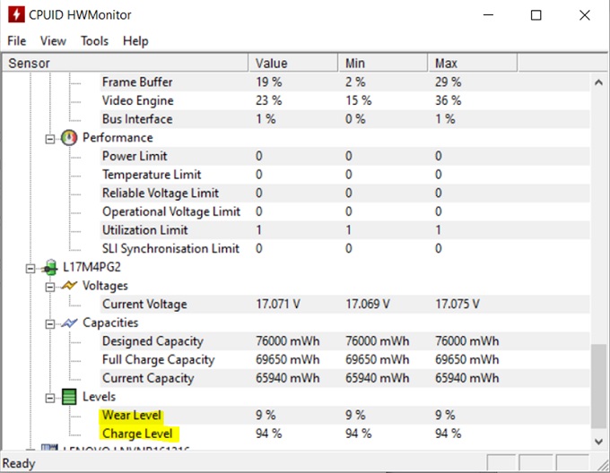Select the Frame Buffer row
The image size is (610, 473).
point(344,82)
